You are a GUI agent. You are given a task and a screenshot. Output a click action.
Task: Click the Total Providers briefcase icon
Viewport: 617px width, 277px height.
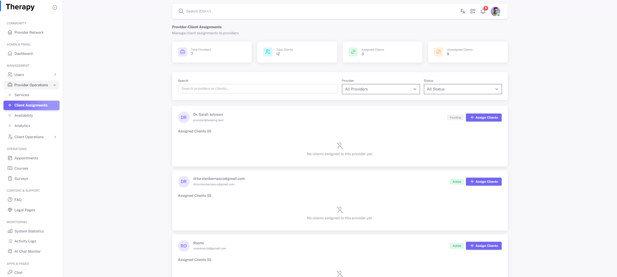click(x=183, y=52)
